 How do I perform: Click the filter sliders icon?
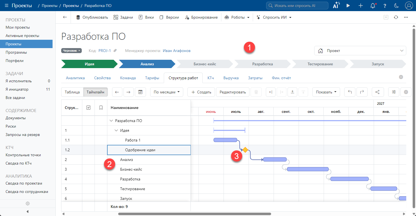tap(394, 92)
